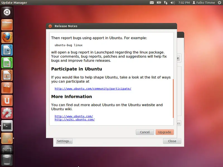
Task: Open Falko Timme user menu
Action: click(x=204, y=3)
